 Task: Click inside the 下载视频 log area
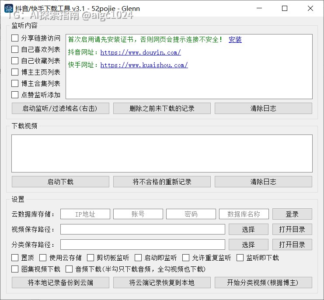pos(162,154)
